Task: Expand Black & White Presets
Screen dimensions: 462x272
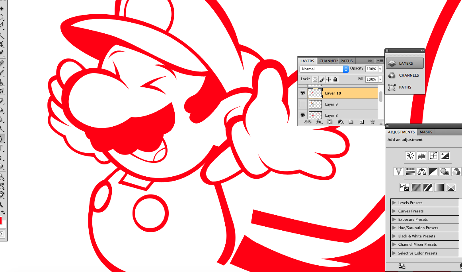Action: (394, 236)
